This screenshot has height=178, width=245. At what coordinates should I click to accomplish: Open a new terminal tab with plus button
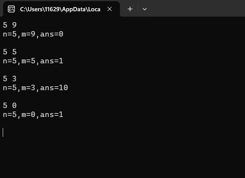tap(130, 9)
